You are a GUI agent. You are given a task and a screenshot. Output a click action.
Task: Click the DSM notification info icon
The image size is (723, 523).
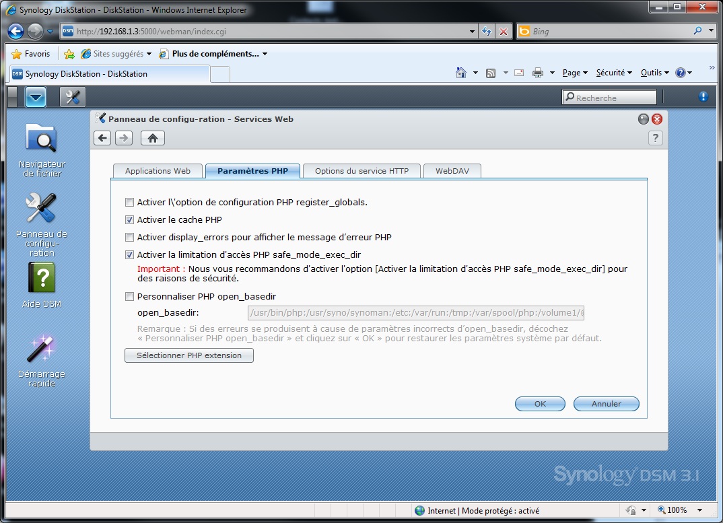[703, 97]
